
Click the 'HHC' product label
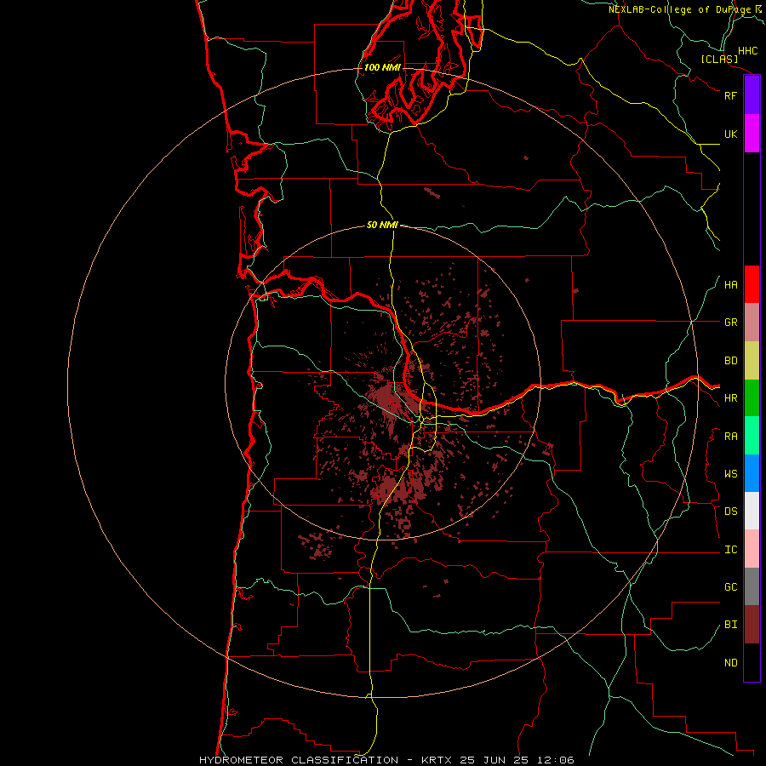tap(747, 51)
